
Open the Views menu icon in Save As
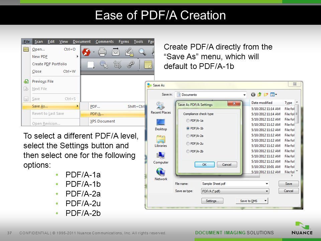274,94
